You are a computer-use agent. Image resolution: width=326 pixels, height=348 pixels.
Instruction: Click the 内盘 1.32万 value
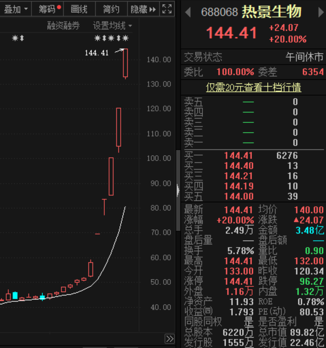[310, 292]
